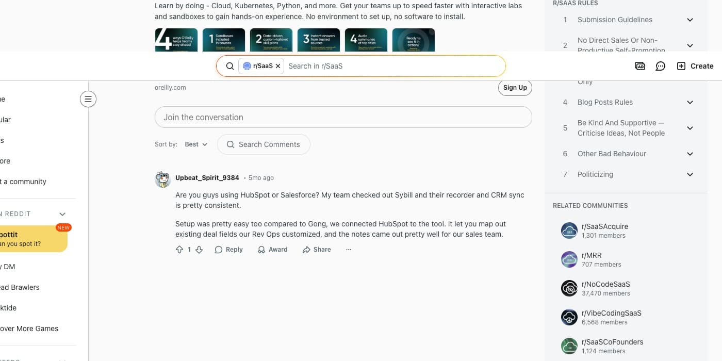Image resolution: width=722 pixels, height=361 pixels.
Task: Open the ad thumbnail numbered 1 Sandboxes
Action: coord(223,40)
